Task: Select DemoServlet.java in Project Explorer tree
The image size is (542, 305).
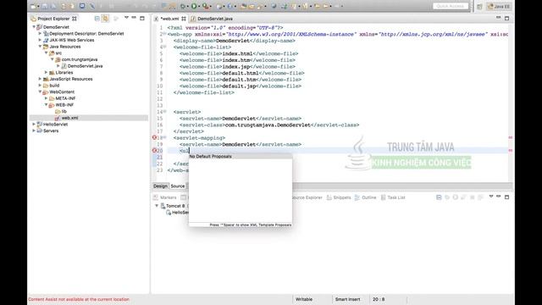Action: click(x=85, y=66)
